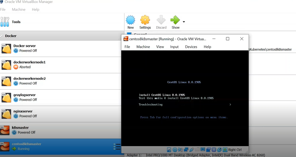This screenshot has height=157, width=296.
Task: Click the k8smaster red hat OS icon
Action: (x=5, y=130)
